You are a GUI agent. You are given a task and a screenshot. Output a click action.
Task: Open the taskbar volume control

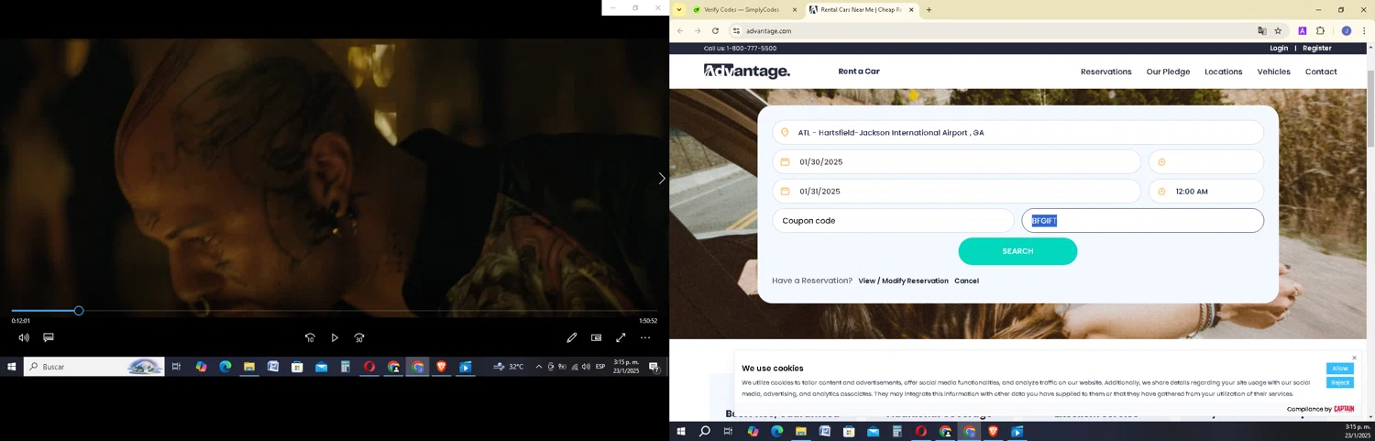(x=586, y=367)
